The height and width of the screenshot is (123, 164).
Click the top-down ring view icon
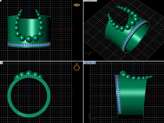[77, 5]
